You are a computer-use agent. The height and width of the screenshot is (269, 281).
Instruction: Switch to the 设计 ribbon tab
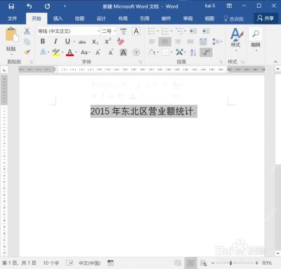[x=101, y=18]
